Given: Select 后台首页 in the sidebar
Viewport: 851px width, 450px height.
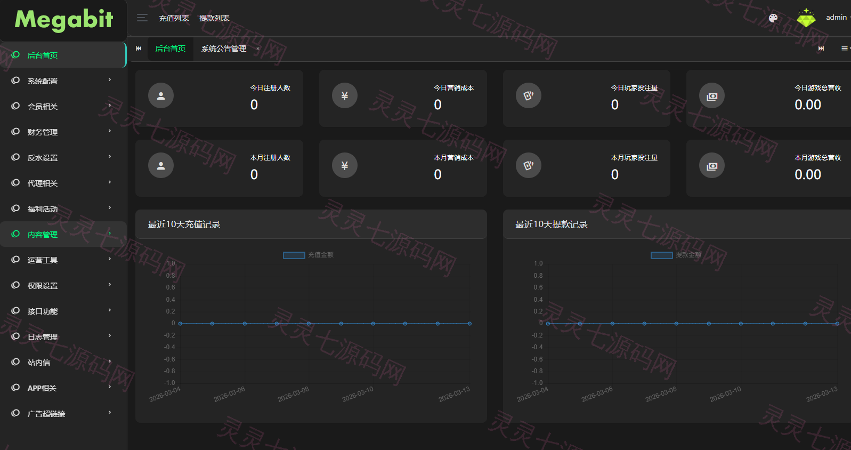Looking at the screenshot, I should 63,55.
